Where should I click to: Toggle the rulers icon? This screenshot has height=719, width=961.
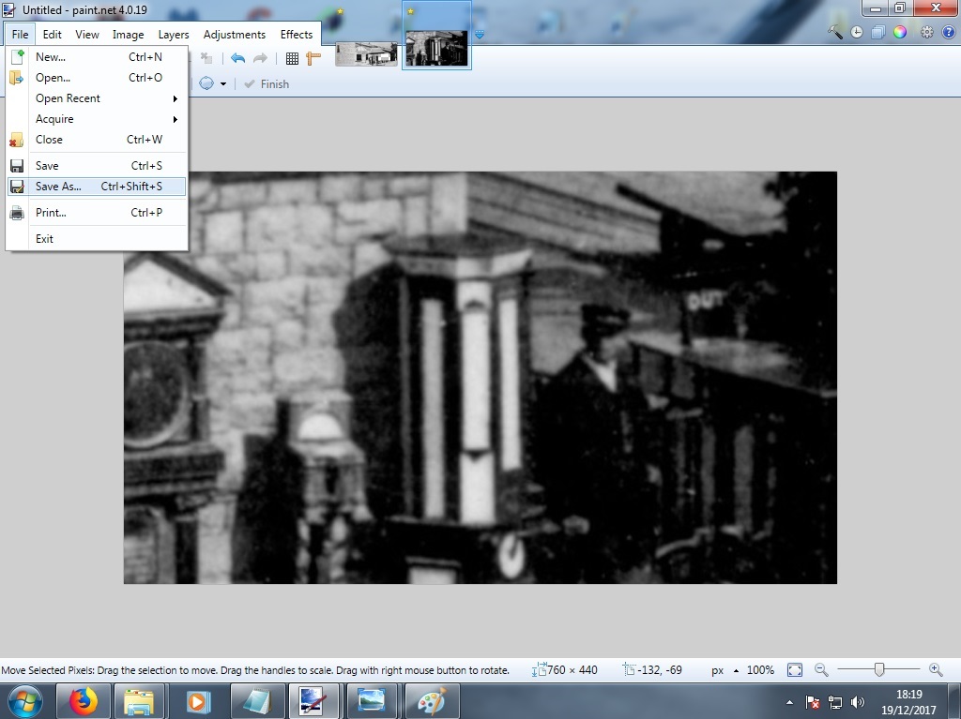tap(314, 57)
